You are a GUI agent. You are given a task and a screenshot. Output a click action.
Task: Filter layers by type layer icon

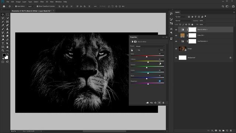point(195,17)
